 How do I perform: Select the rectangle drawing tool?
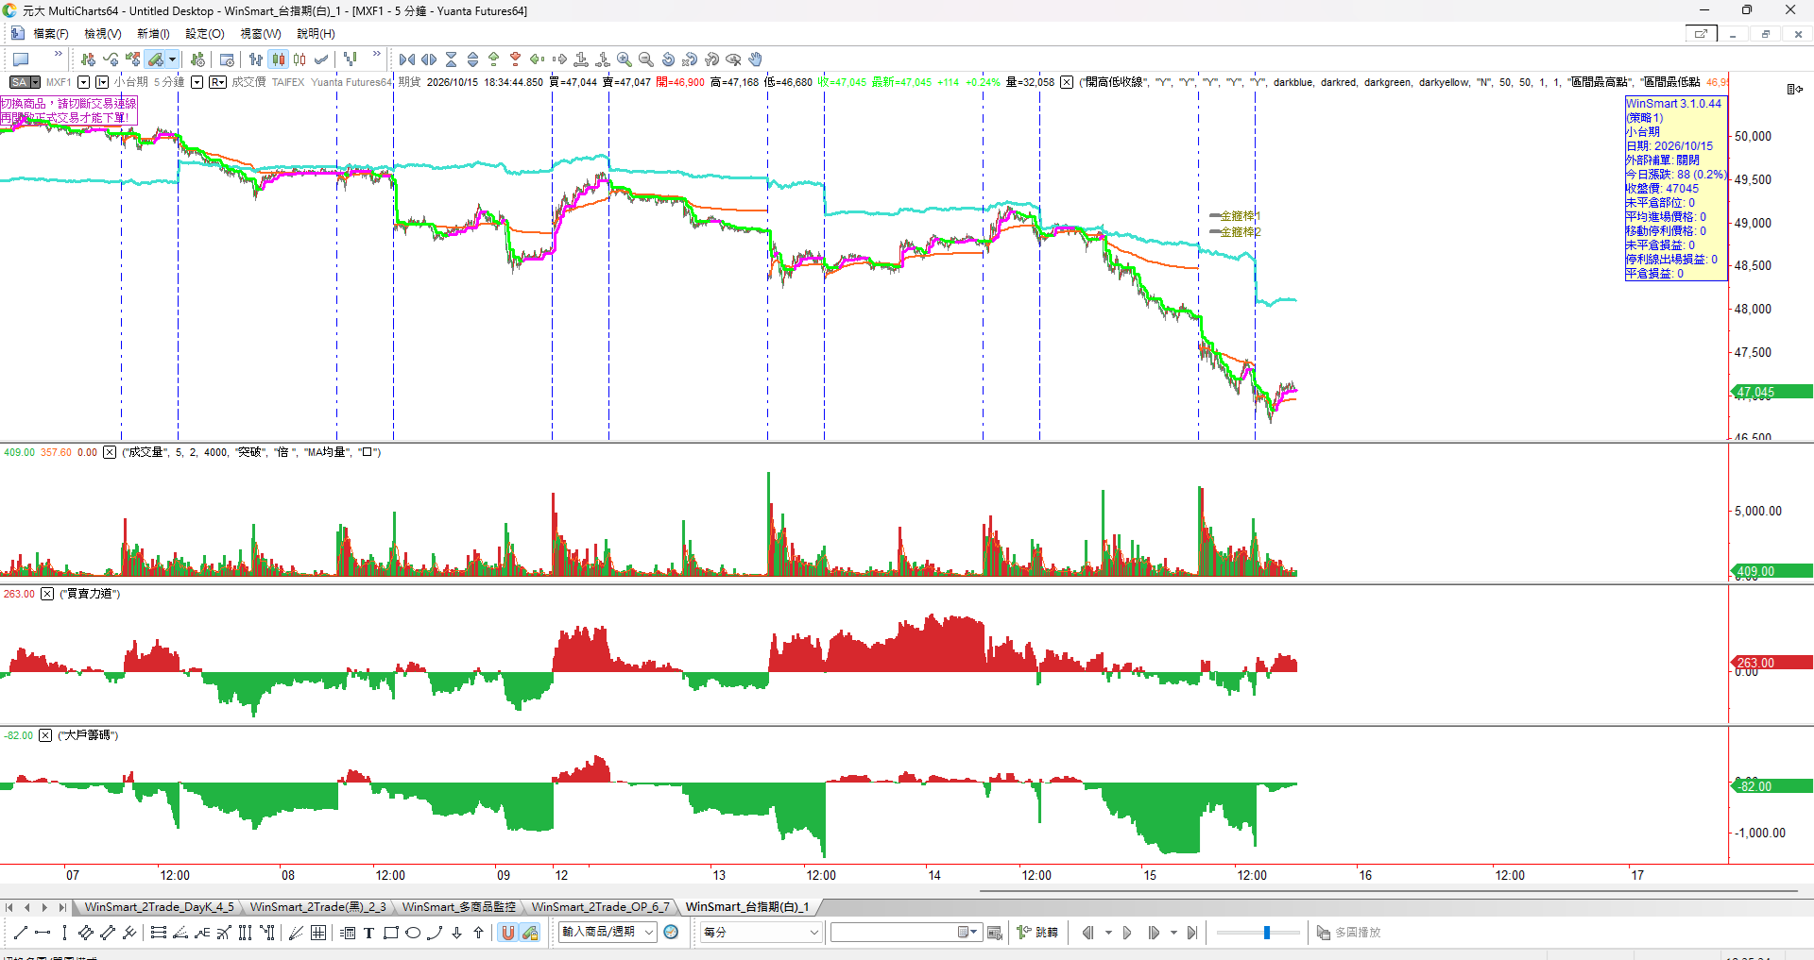[390, 933]
